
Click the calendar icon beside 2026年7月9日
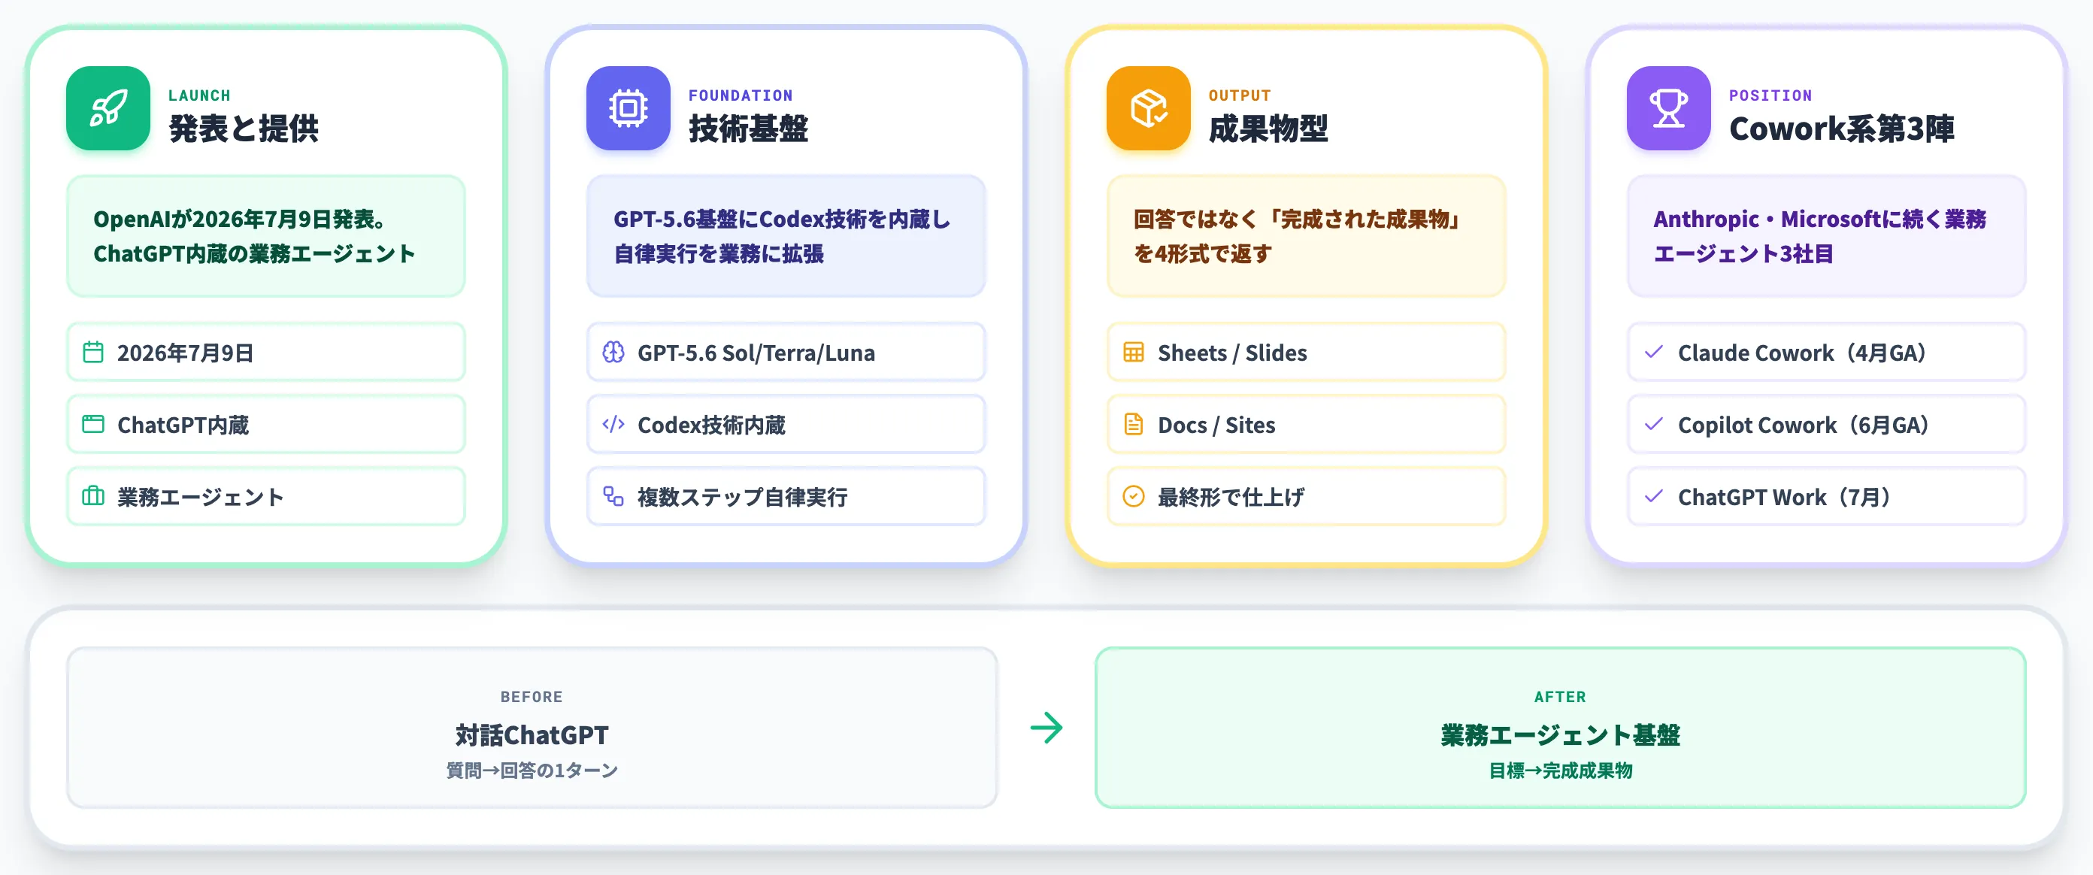tap(93, 353)
